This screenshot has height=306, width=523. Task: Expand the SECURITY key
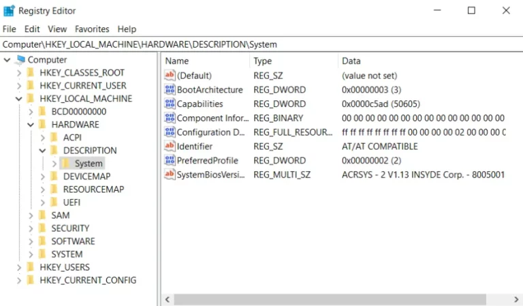pyautogui.click(x=31, y=228)
